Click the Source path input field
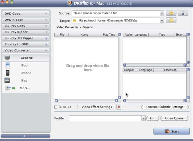The image size is (193, 141). pos(116,13)
